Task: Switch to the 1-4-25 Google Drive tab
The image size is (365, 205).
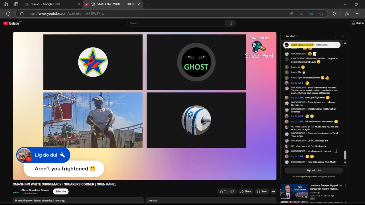Action: click(53, 4)
